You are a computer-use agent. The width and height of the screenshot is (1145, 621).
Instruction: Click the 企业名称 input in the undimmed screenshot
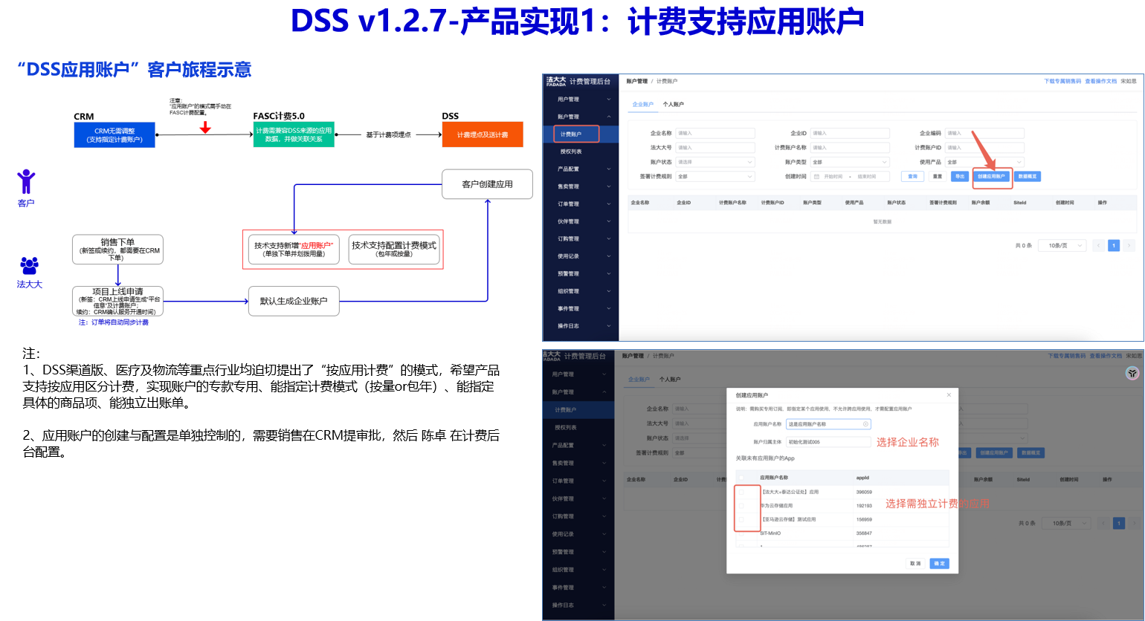(715, 134)
